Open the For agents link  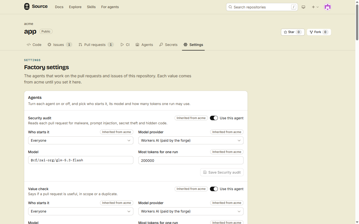(x=110, y=7)
